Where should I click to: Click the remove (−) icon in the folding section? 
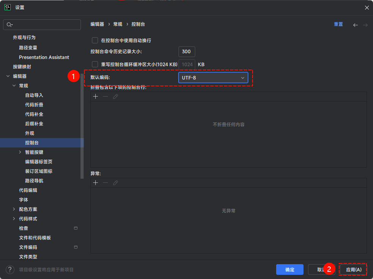[x=105, y=97]
